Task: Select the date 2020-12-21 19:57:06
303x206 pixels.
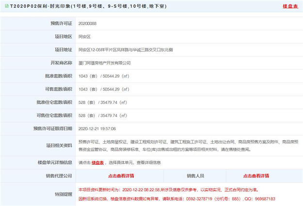Action: tap(97, 129)
